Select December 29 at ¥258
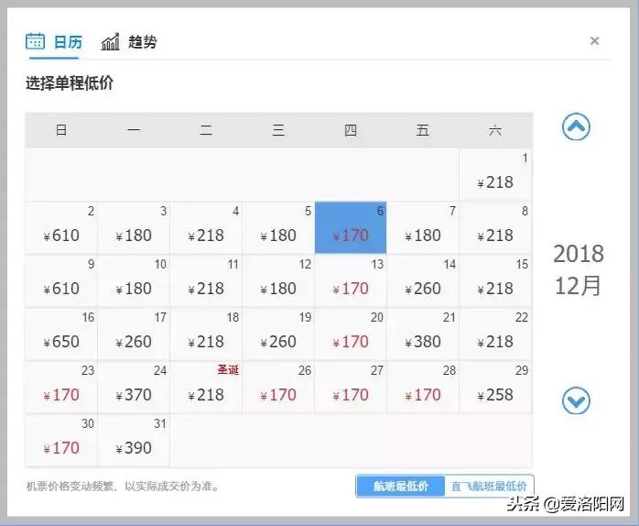Image resolution: width=639 pixels, height=526 pixels. 495,387
